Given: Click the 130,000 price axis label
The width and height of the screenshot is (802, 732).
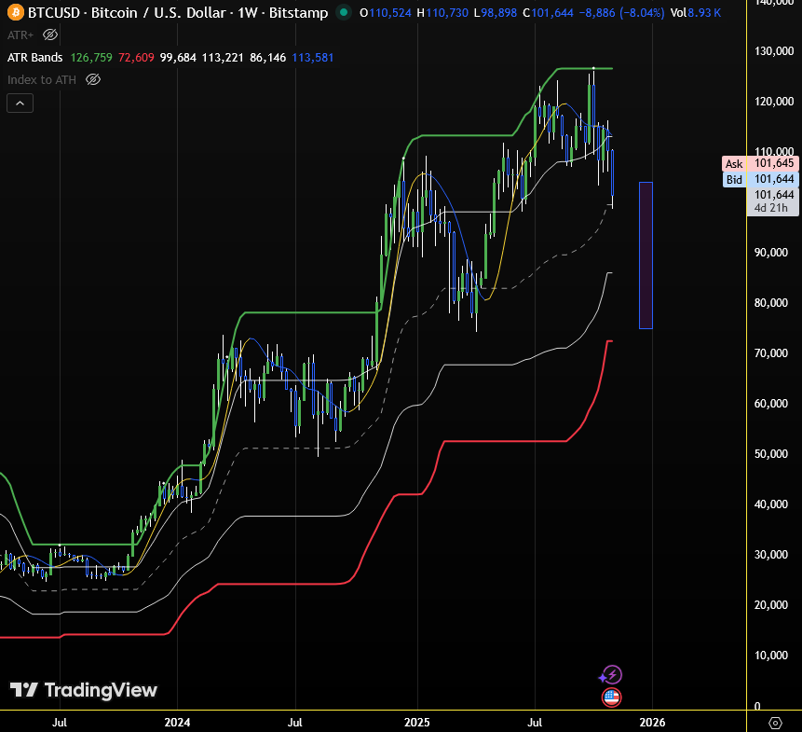Looking at the screenshot, I should click(x=774, y=50).
